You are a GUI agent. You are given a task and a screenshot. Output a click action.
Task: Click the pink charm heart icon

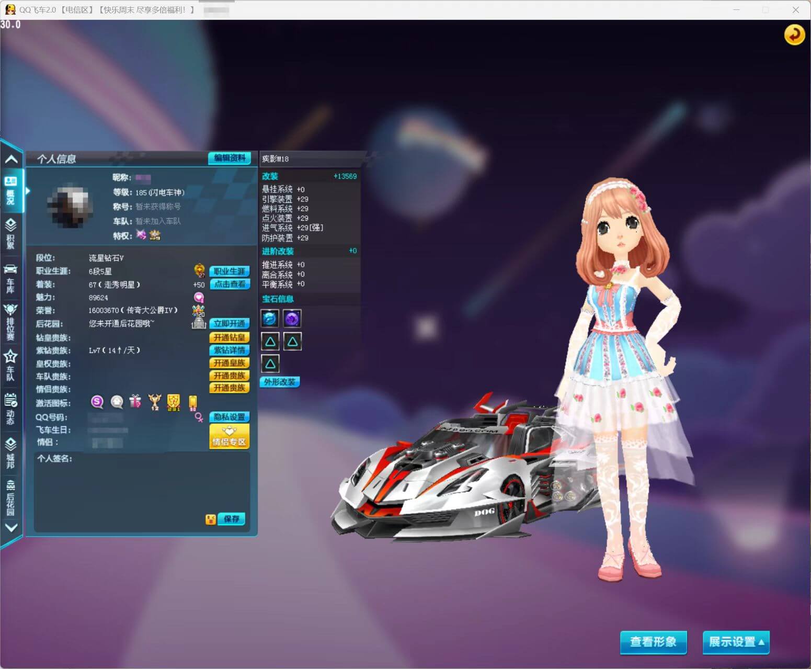[199, 297]
